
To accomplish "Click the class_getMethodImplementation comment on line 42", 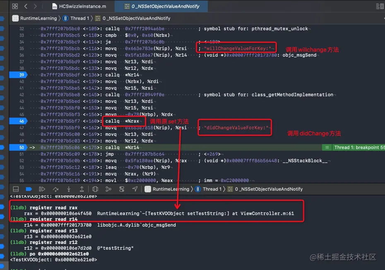I will pos(266,95).
